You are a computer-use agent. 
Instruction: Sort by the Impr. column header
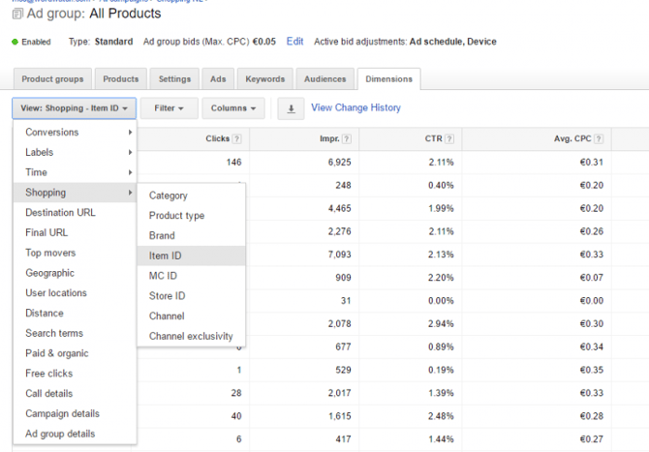(329, 139)
